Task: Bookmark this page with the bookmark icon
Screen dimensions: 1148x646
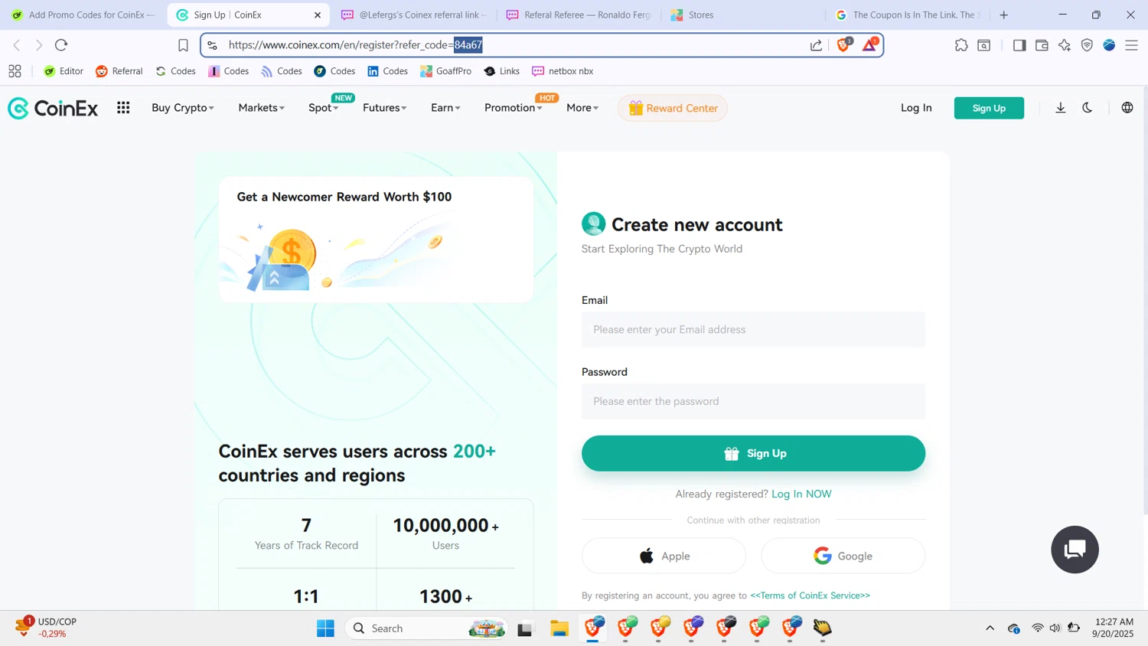Action: coord(183,45)
